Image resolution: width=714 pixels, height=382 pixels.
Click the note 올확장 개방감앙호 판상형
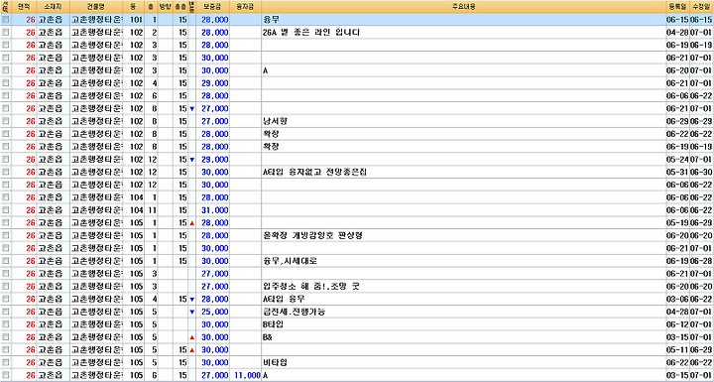pos(312,236)
